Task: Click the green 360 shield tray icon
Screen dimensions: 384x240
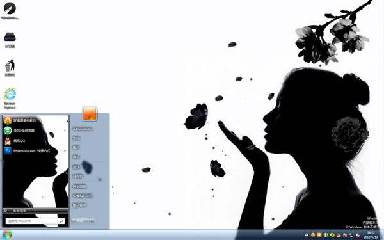Action: pyautogui.click(x=326, y=235)
